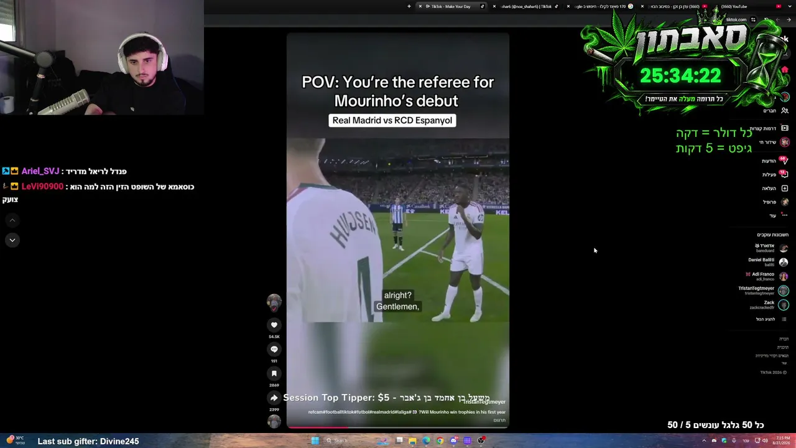
Task: Open the פעילות (Activity) sidebar item
Action: (775, 175)
